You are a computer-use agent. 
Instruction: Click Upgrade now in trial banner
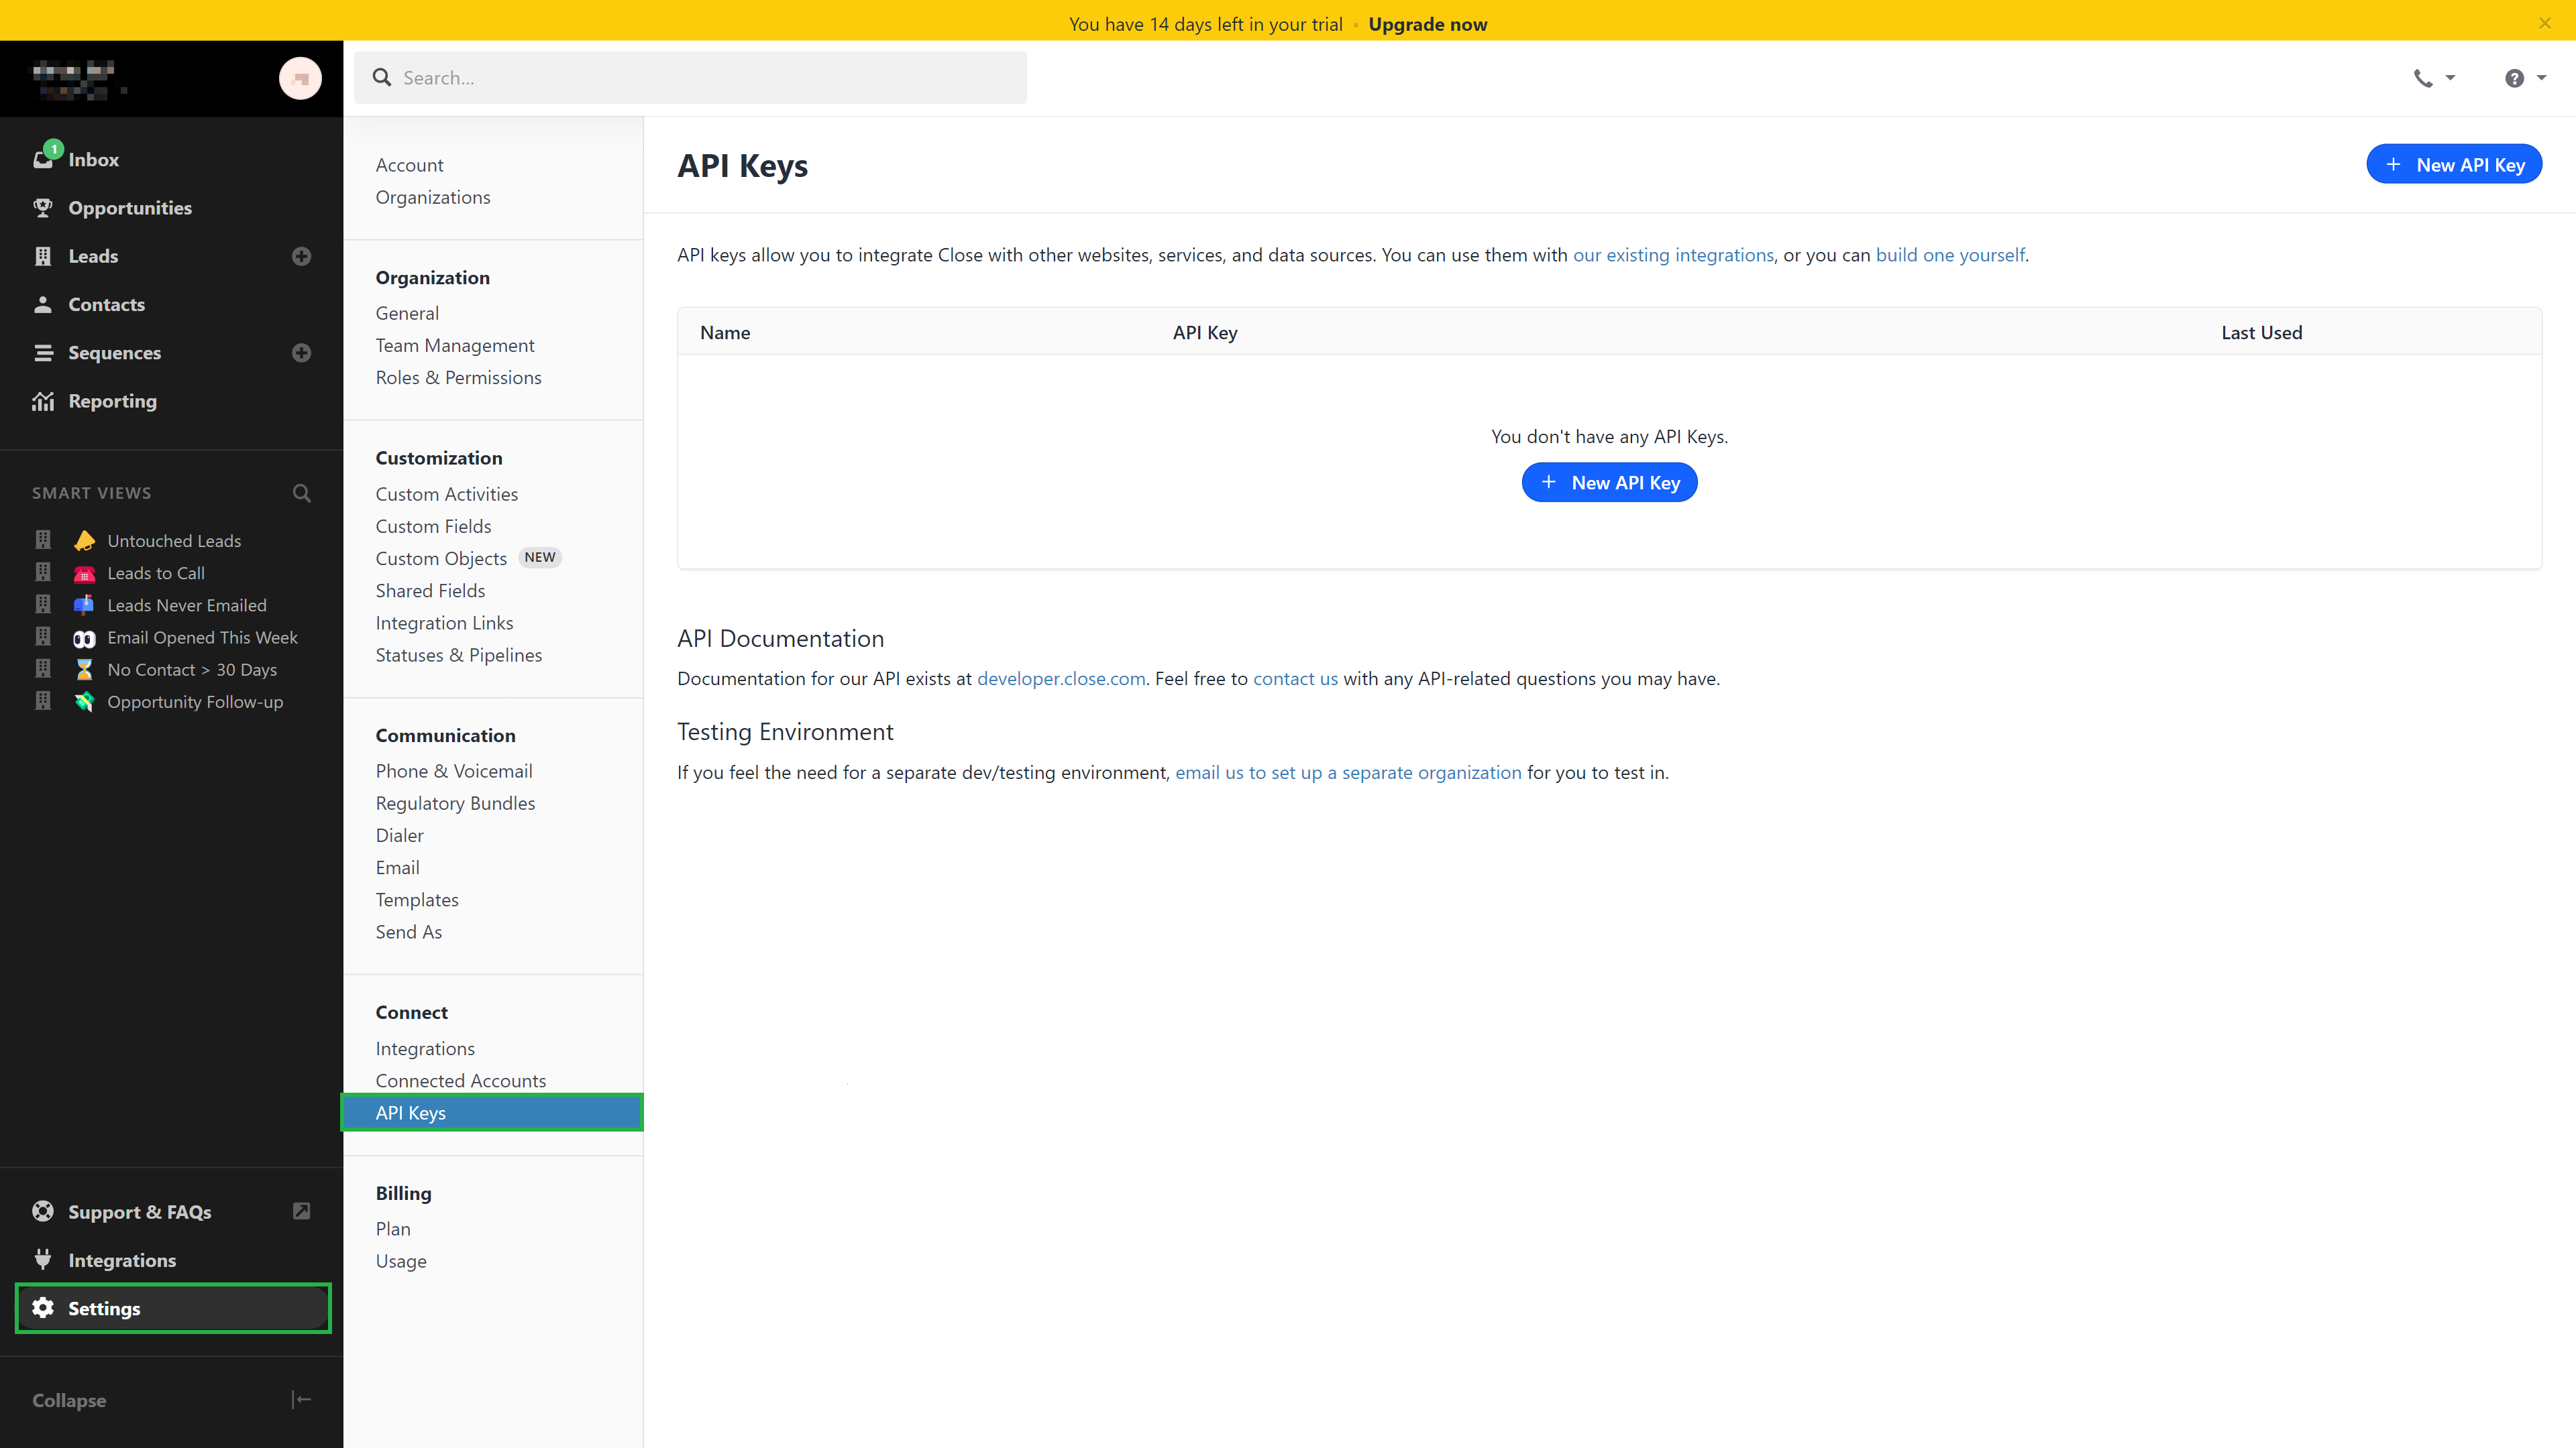1427,24
